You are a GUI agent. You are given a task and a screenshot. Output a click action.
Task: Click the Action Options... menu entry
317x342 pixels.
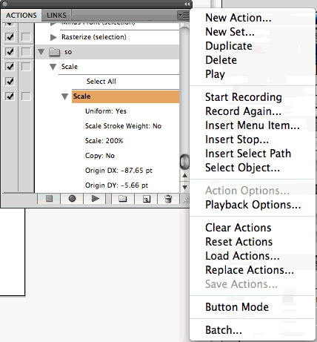[247, 191]
